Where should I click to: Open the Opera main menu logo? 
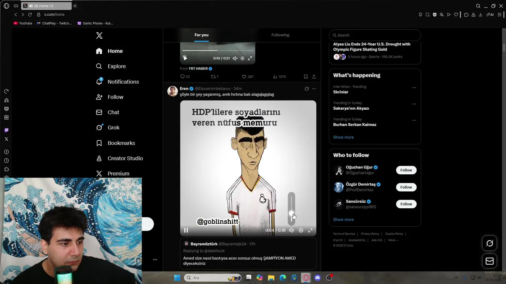pos(6,6)
